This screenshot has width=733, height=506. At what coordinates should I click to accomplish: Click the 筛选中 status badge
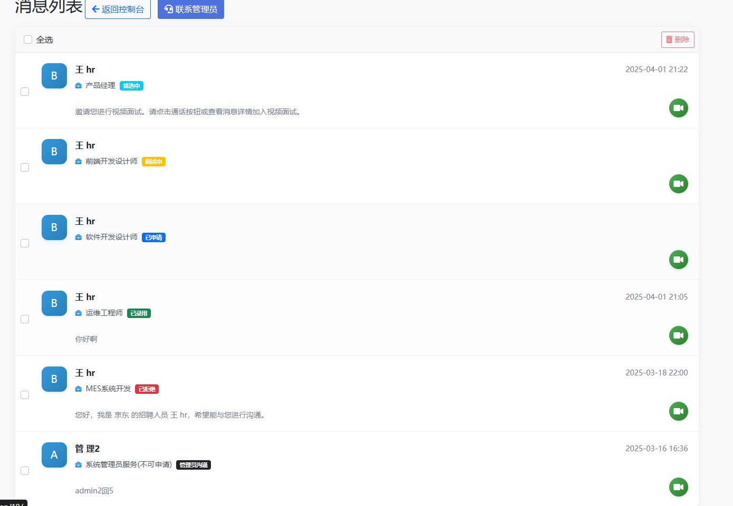pyautogui.click(x=131, y=86)
